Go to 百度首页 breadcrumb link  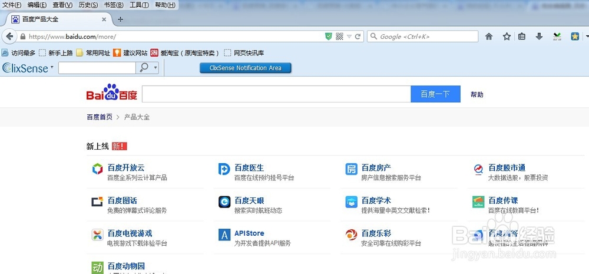tap(100, 117)
